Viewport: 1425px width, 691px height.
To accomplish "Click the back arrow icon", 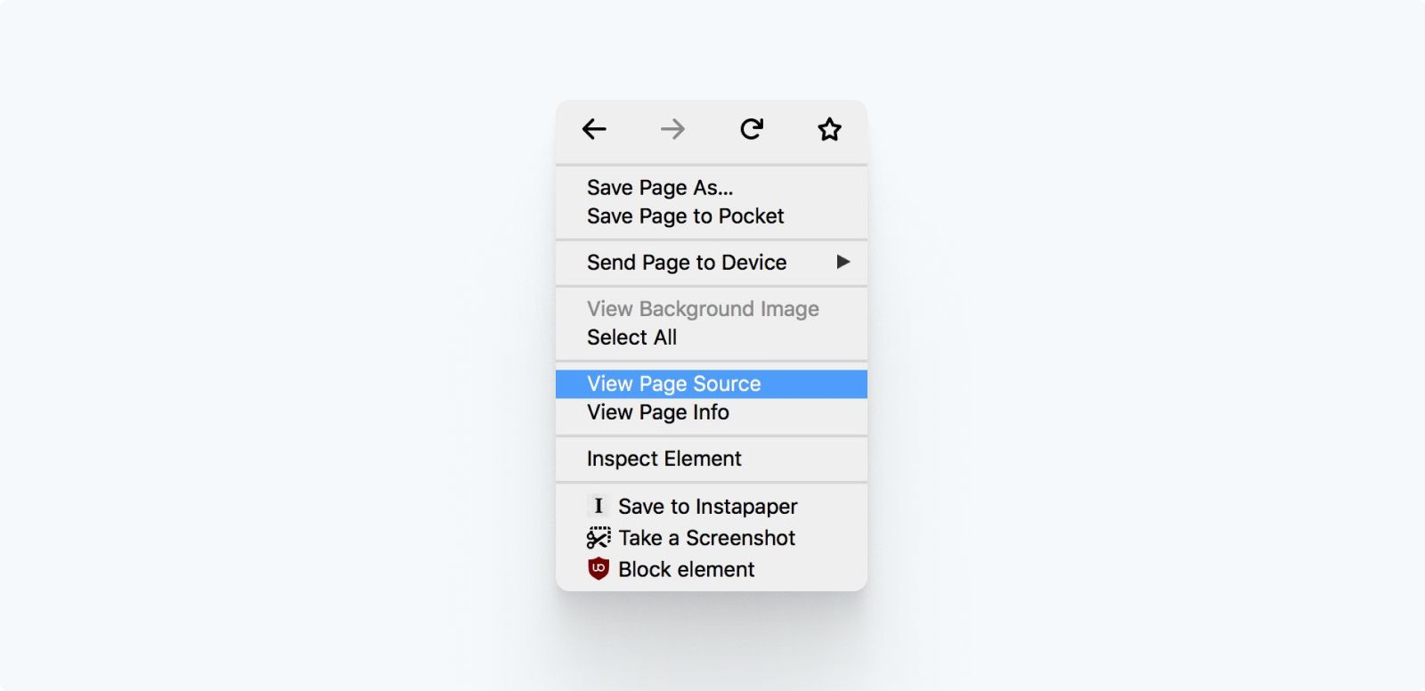I will pyautogui.click(x=594, y=129).
